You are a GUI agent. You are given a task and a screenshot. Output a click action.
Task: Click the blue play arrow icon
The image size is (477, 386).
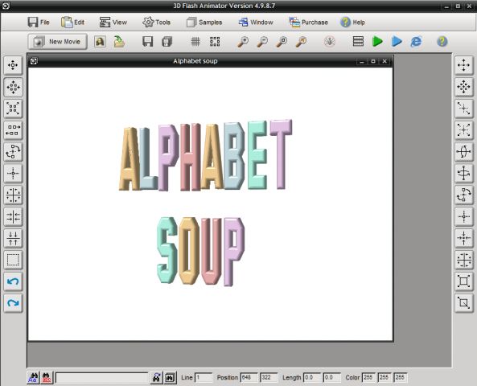397,41
